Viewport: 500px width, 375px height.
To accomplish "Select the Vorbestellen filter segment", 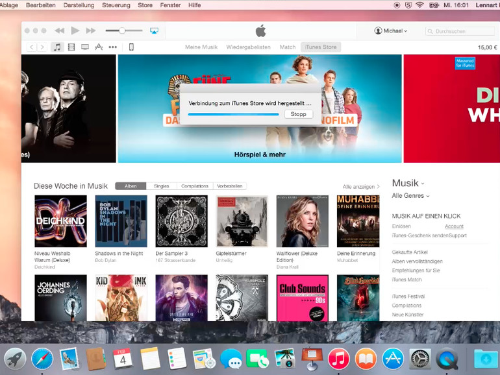I will coord(230,186).
